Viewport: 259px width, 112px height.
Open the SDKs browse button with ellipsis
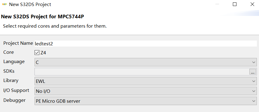click(x=253, y=72)
